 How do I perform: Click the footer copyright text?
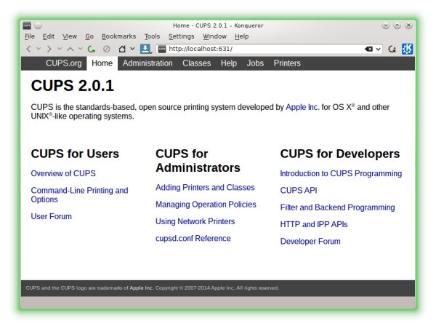[153, 288]
